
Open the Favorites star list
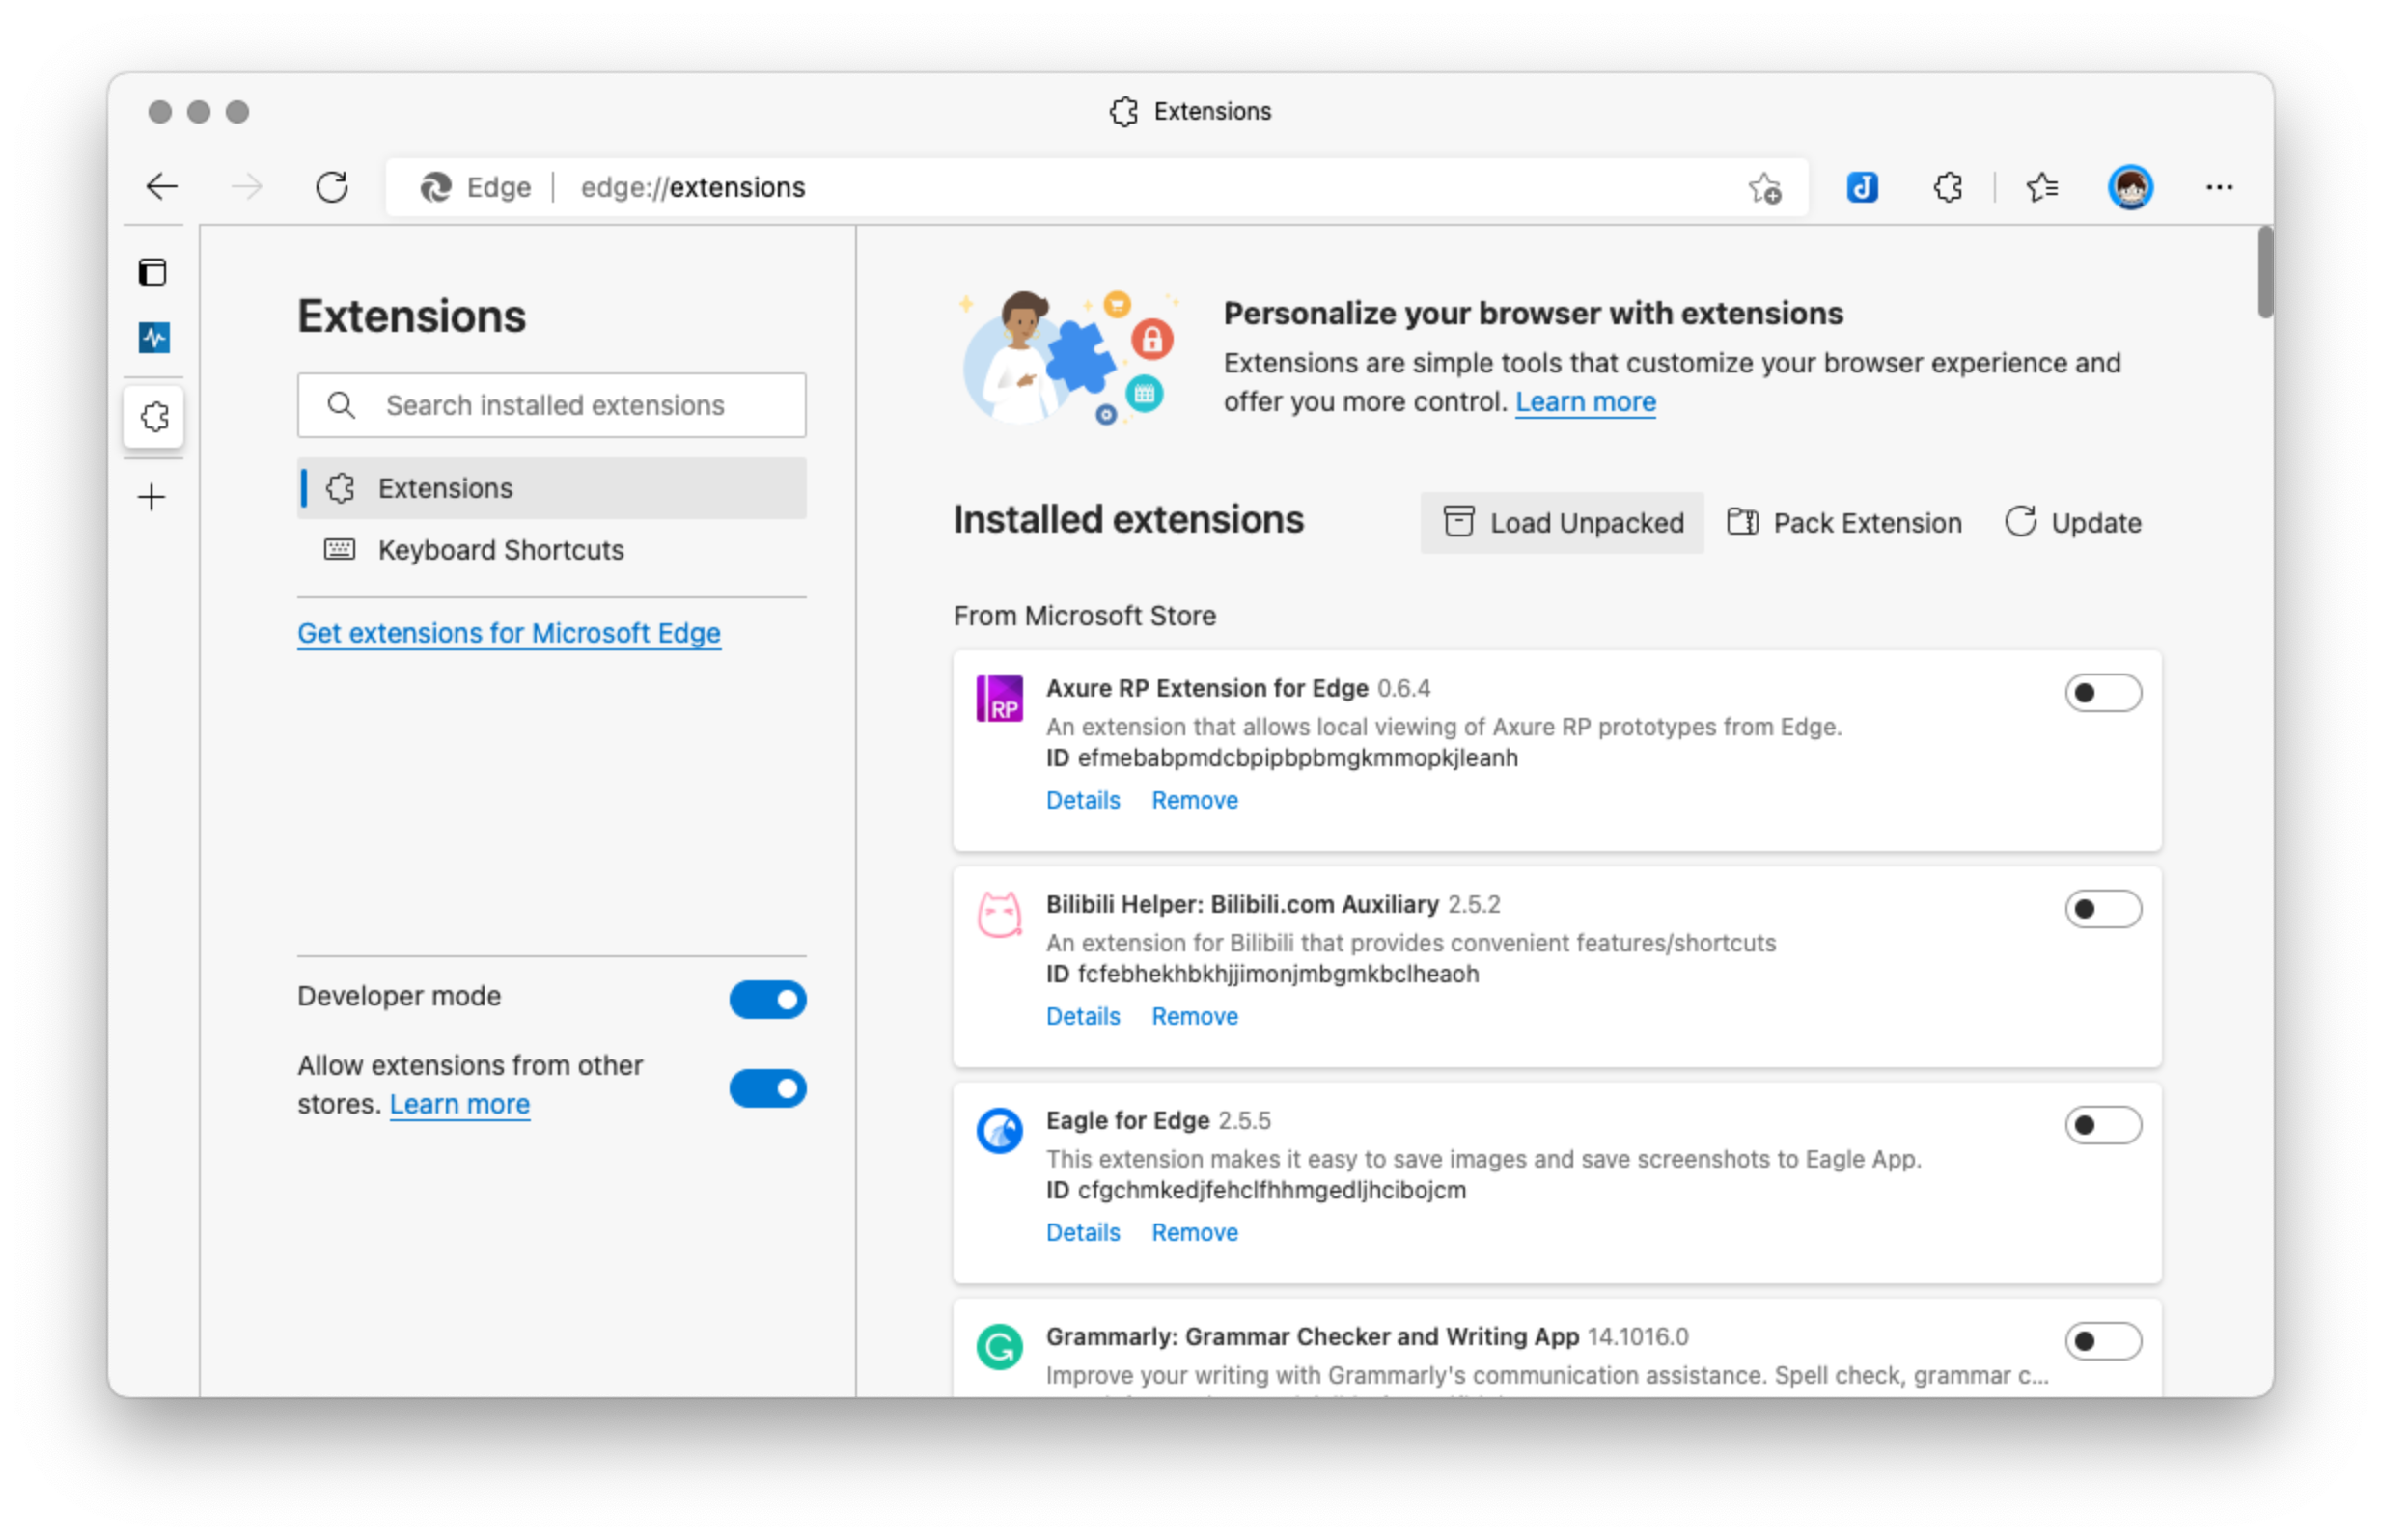(2041, 187)
